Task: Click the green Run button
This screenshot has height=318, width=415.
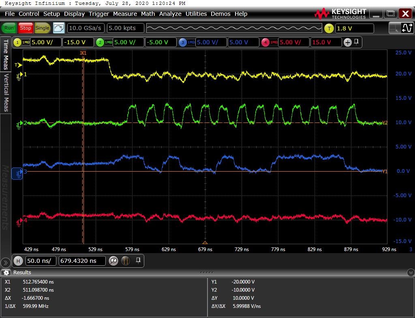Action: (9, 28)
